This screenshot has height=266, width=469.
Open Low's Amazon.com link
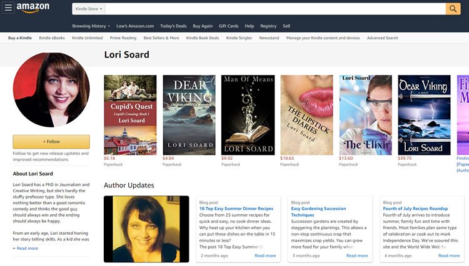[135, 26]
